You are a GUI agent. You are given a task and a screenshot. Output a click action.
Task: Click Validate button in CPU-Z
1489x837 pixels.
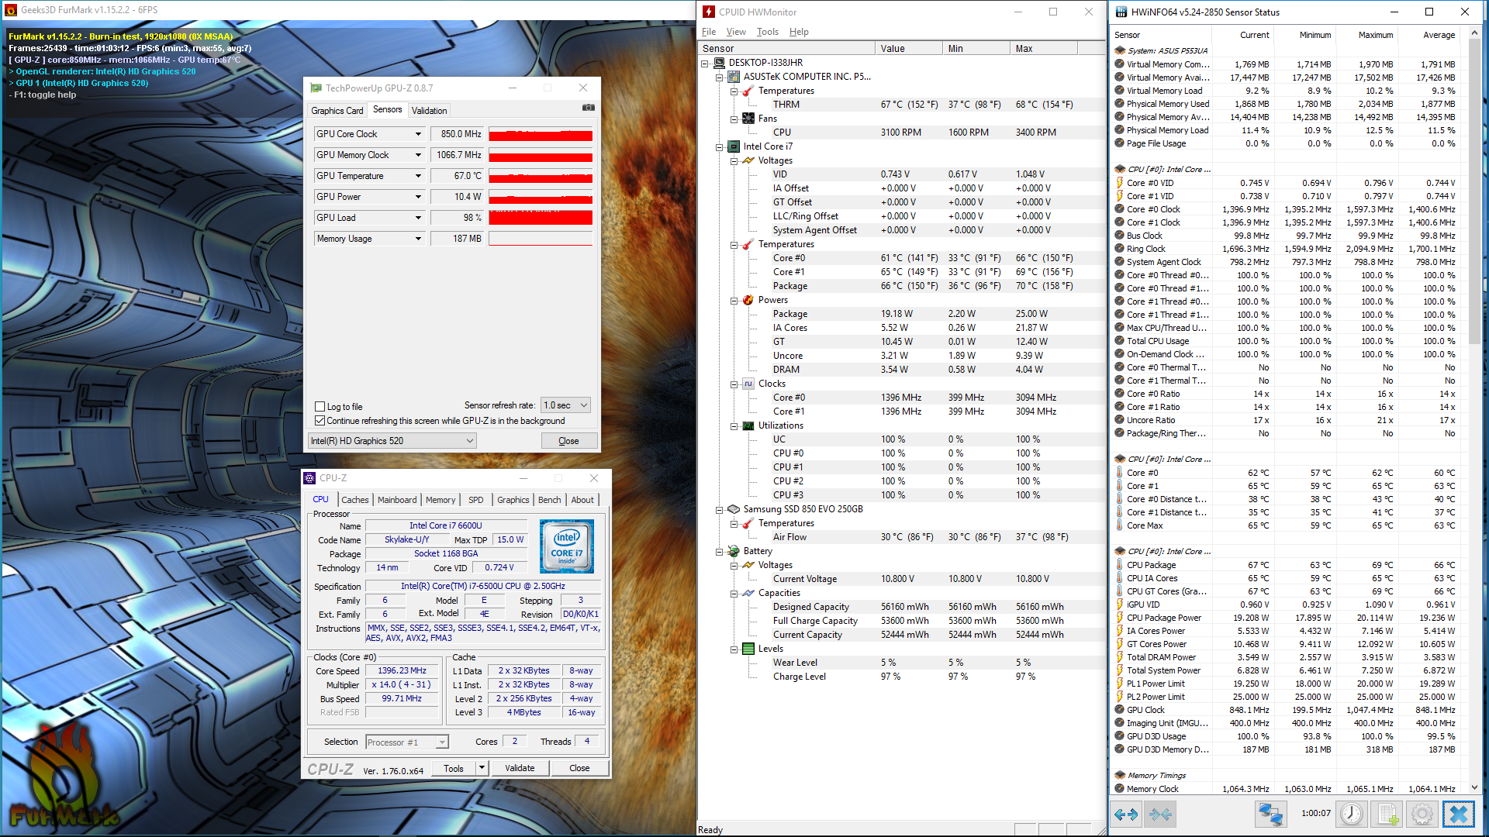520,768
